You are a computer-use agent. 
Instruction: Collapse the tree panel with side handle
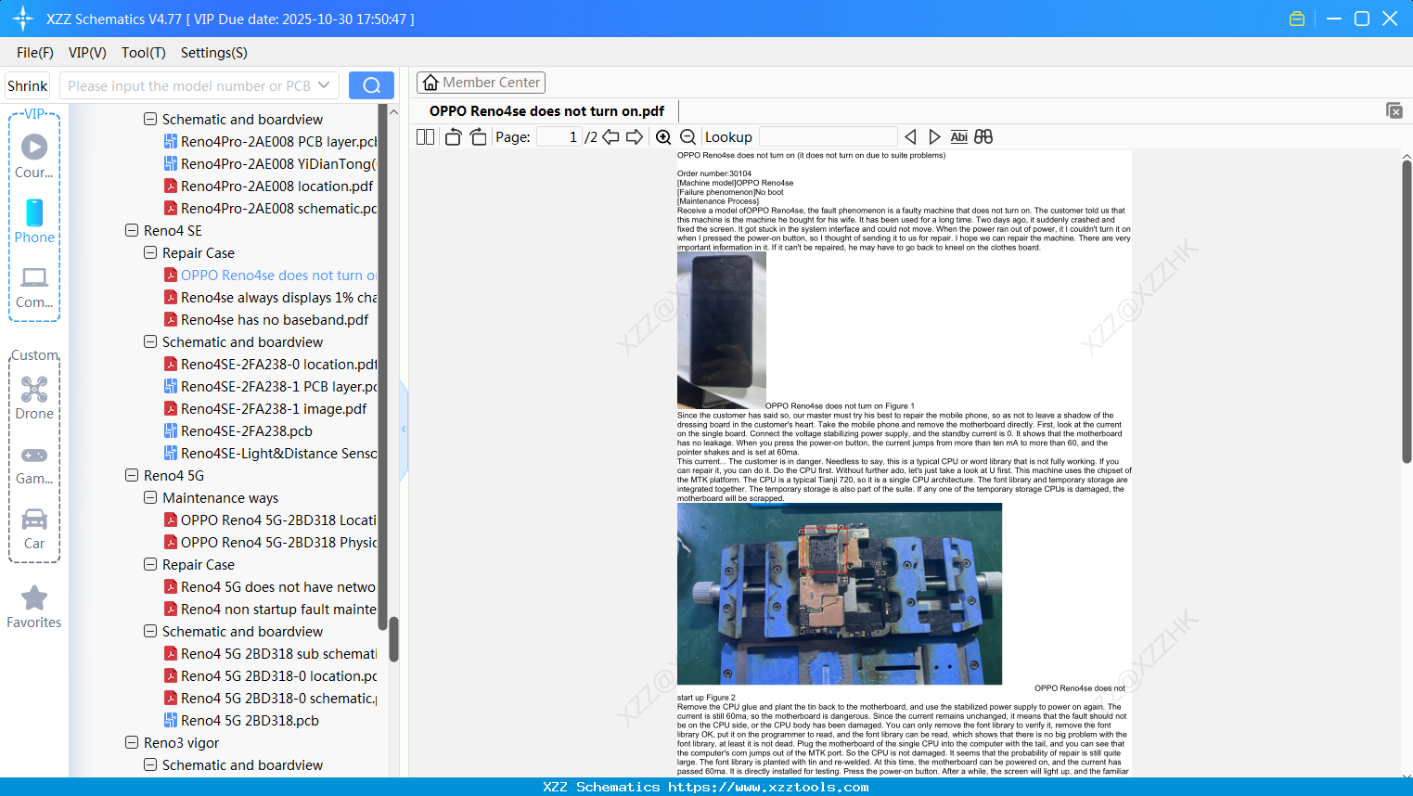[x=404, y=430]
